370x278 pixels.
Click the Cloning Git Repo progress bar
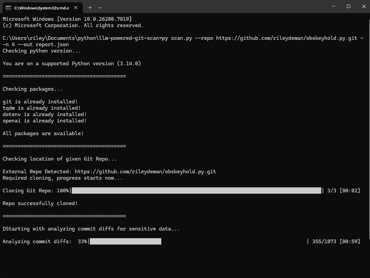[x=196, y=191]
